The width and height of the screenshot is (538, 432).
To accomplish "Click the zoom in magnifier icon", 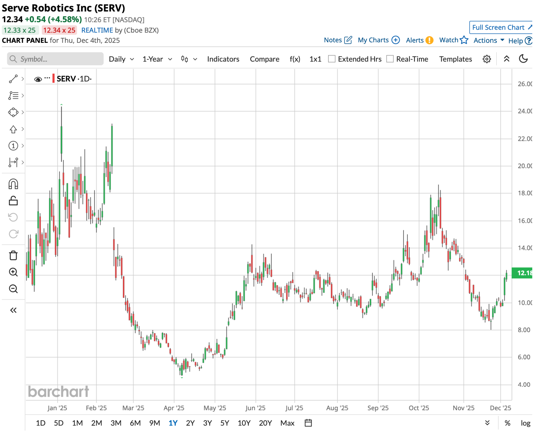I will point(13,272).
